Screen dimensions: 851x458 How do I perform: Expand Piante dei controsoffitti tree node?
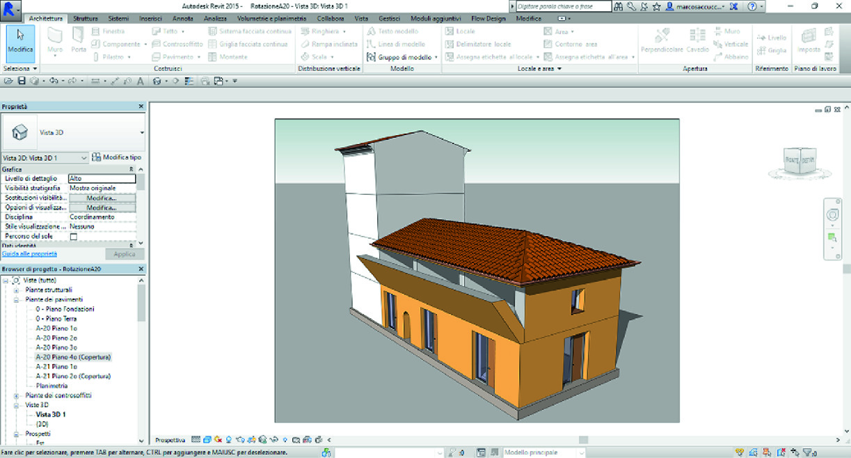click(x=16, y=395)
